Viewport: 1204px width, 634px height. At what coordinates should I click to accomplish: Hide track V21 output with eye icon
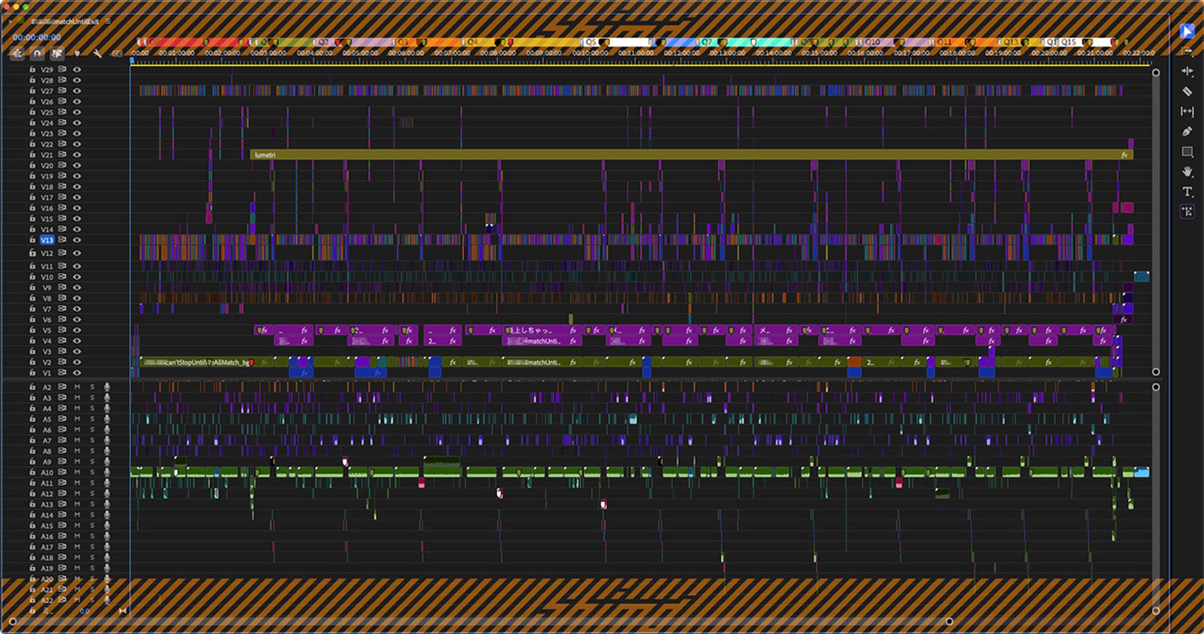point(77,155)
